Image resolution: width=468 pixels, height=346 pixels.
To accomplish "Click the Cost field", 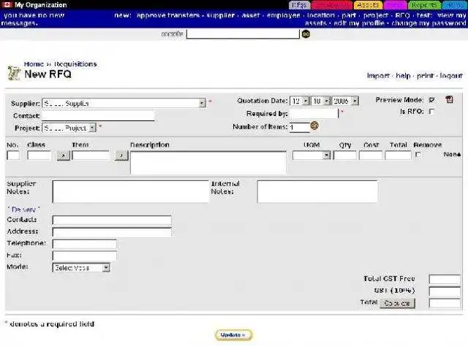I will click(371, 155).
